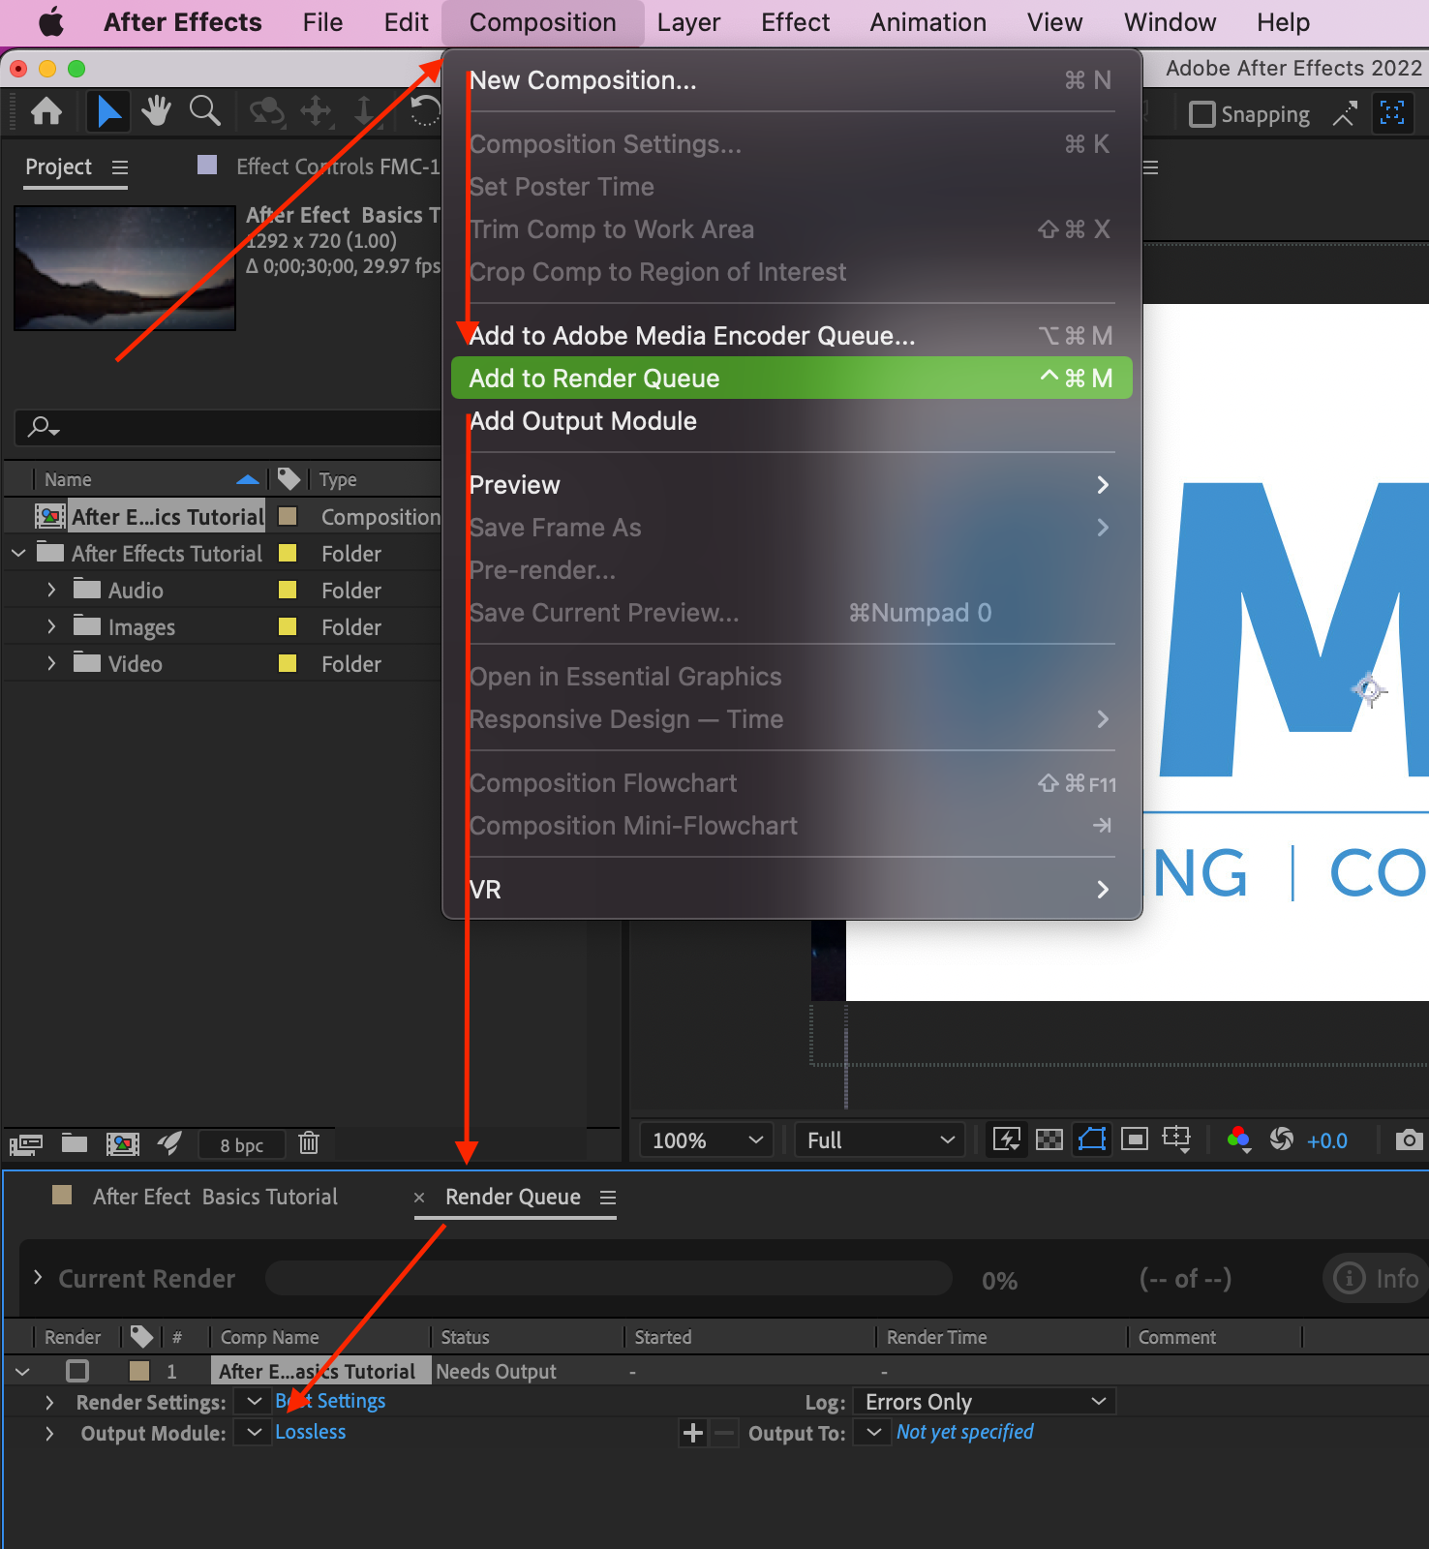Click the tan label swatch of the composition item
The image size is (1429, 1549).
[288, 516]
